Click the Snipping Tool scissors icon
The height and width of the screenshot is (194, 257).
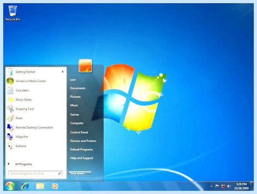click(x=10, y=109)
